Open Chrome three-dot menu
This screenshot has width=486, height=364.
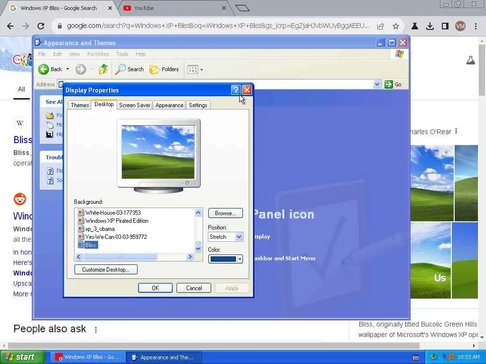tap(476, 27)
